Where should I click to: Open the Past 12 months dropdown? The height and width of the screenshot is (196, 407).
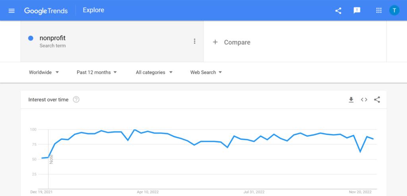[97, 72]
